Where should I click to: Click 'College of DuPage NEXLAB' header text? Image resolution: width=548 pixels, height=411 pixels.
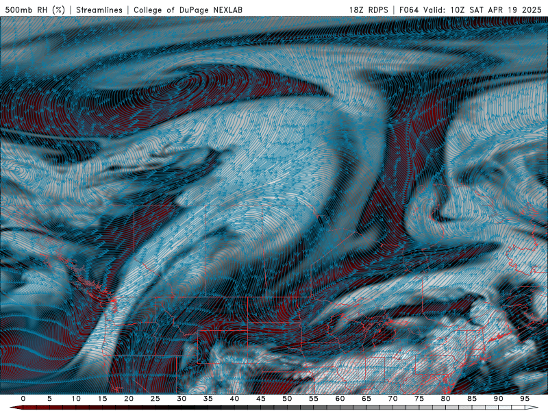point(188,10)
